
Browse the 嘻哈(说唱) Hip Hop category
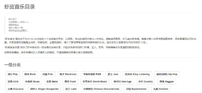(x=167, y=74)
